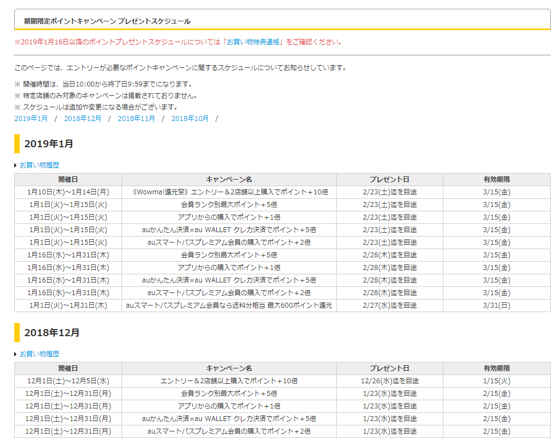
Task: Go to the 2018年10月 schedule link
Action: point(190,118)
